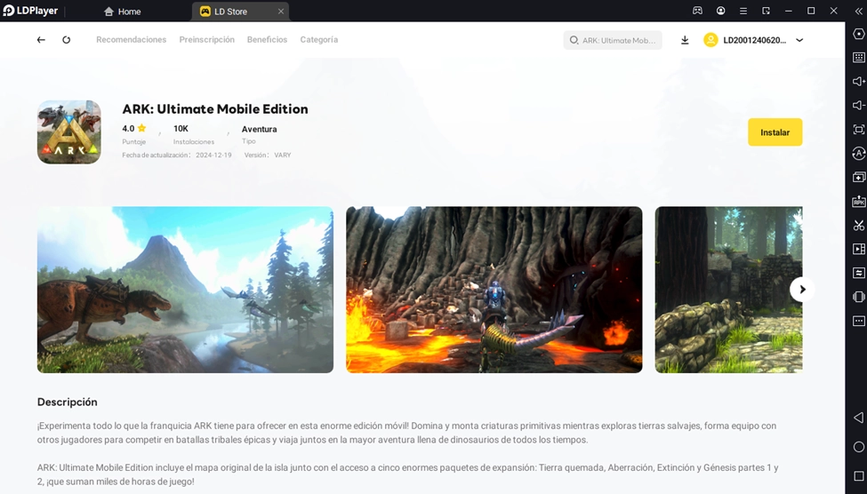Viewport: 867px width, 494px height.
Task: Click the Android home circle button
Action: tap(859, 447)
